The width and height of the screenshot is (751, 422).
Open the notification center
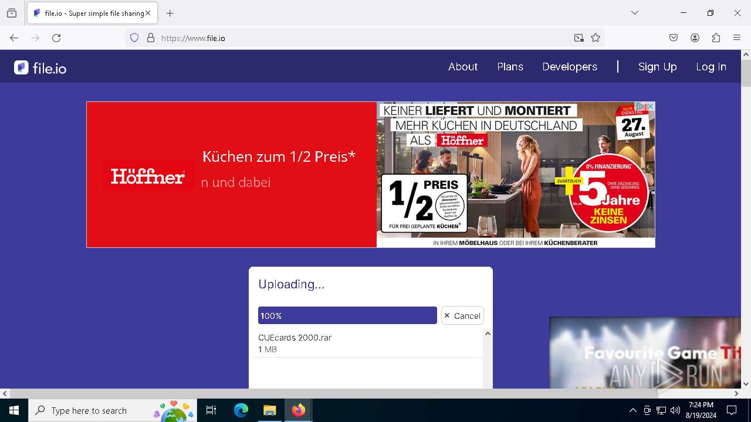click(732, 410)
